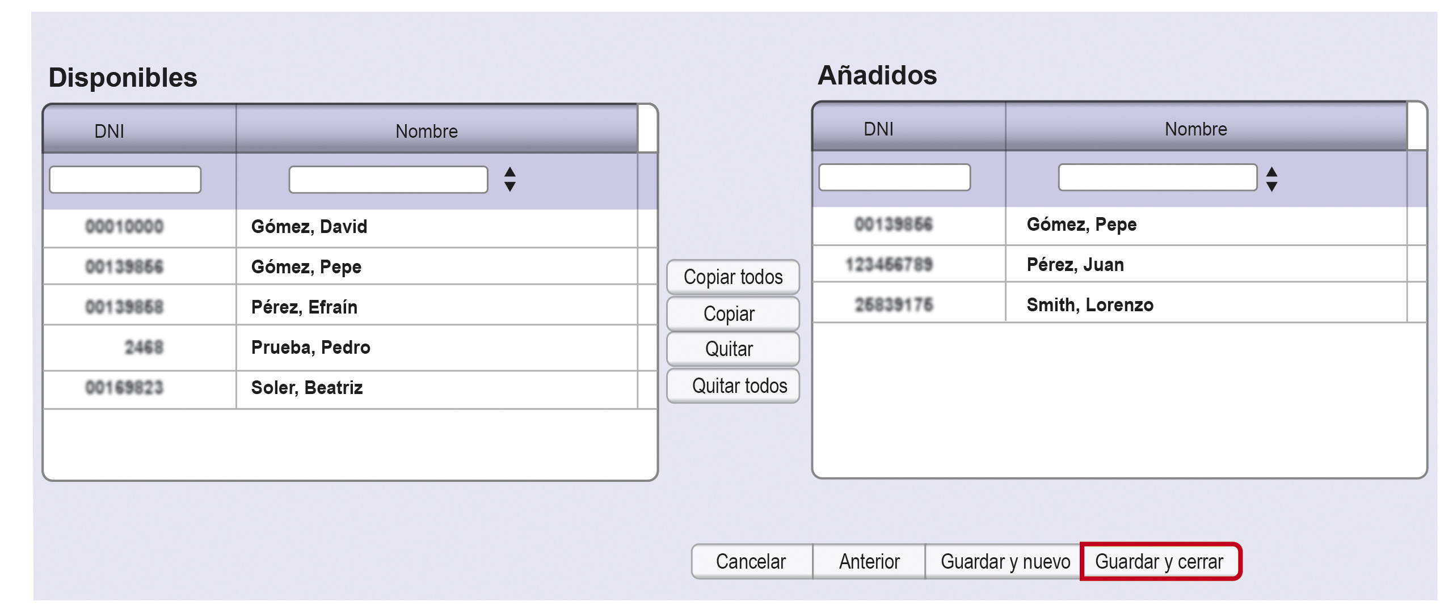Click DNI column header in Añadidos
1440x614 pixels.
tap(878, 129)
